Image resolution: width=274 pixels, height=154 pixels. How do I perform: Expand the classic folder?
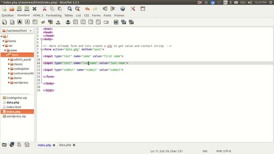pyautogui.click(x=9, y=64)
